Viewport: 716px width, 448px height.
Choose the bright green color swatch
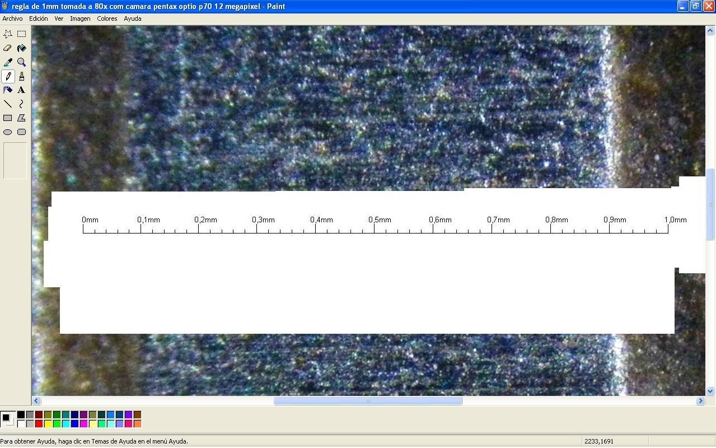[57, 423]
